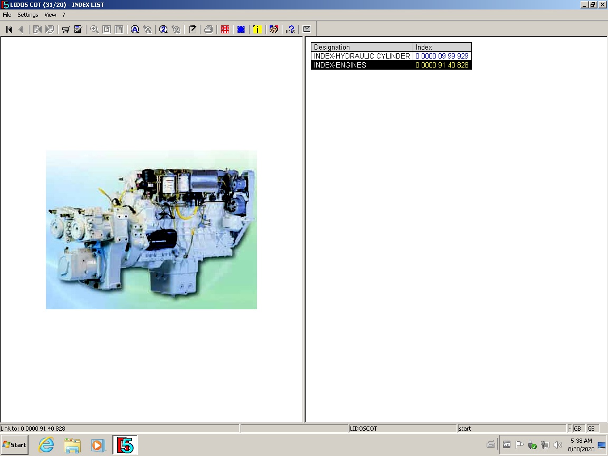Open index link 0 0000 09 99 929
This screenshot has height=456, width=608.
tap(442, 56)
